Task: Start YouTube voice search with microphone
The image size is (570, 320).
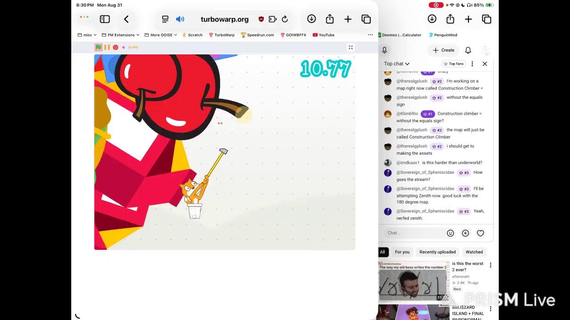Action: [384, 50]
